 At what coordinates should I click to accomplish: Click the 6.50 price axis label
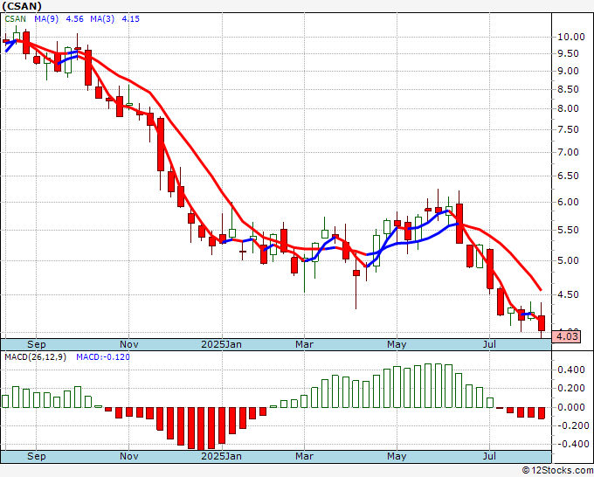tap(568, 176)
